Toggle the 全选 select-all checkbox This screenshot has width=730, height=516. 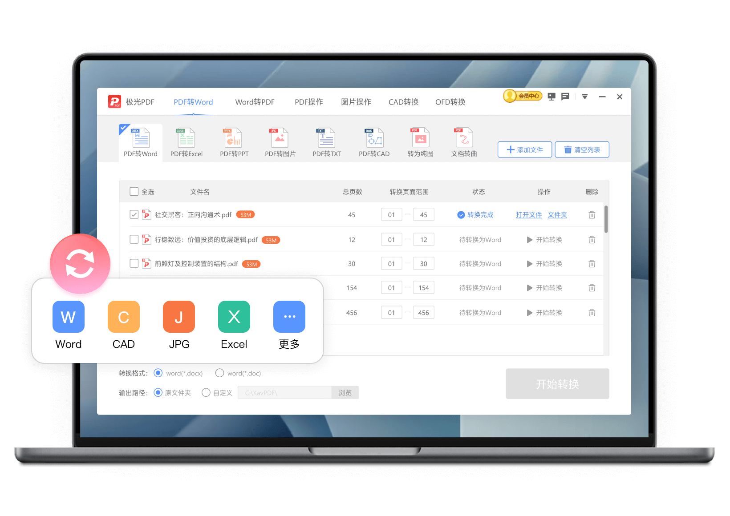pyautogui.click(x=134, y=192)
